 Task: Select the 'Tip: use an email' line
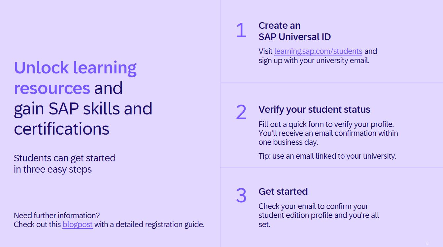pos(327,156)
